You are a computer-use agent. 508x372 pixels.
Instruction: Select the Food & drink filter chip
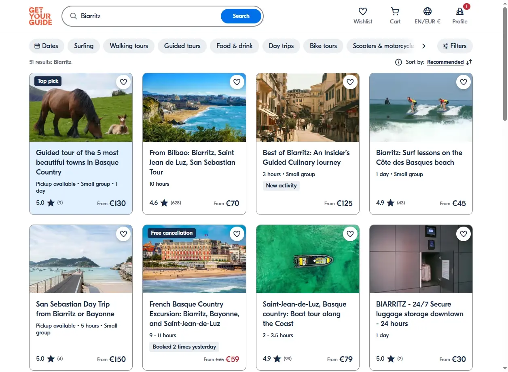(x=235, y=46)
